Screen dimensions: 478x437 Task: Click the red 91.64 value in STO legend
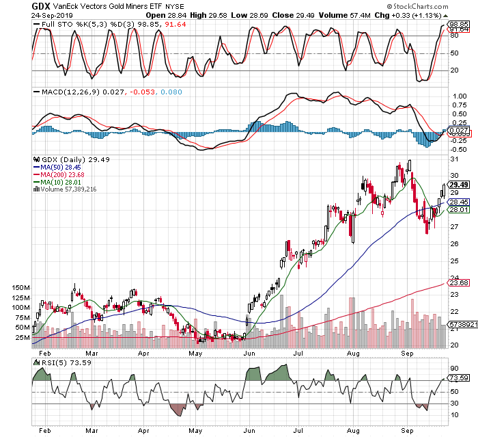(x=175, y=25)
